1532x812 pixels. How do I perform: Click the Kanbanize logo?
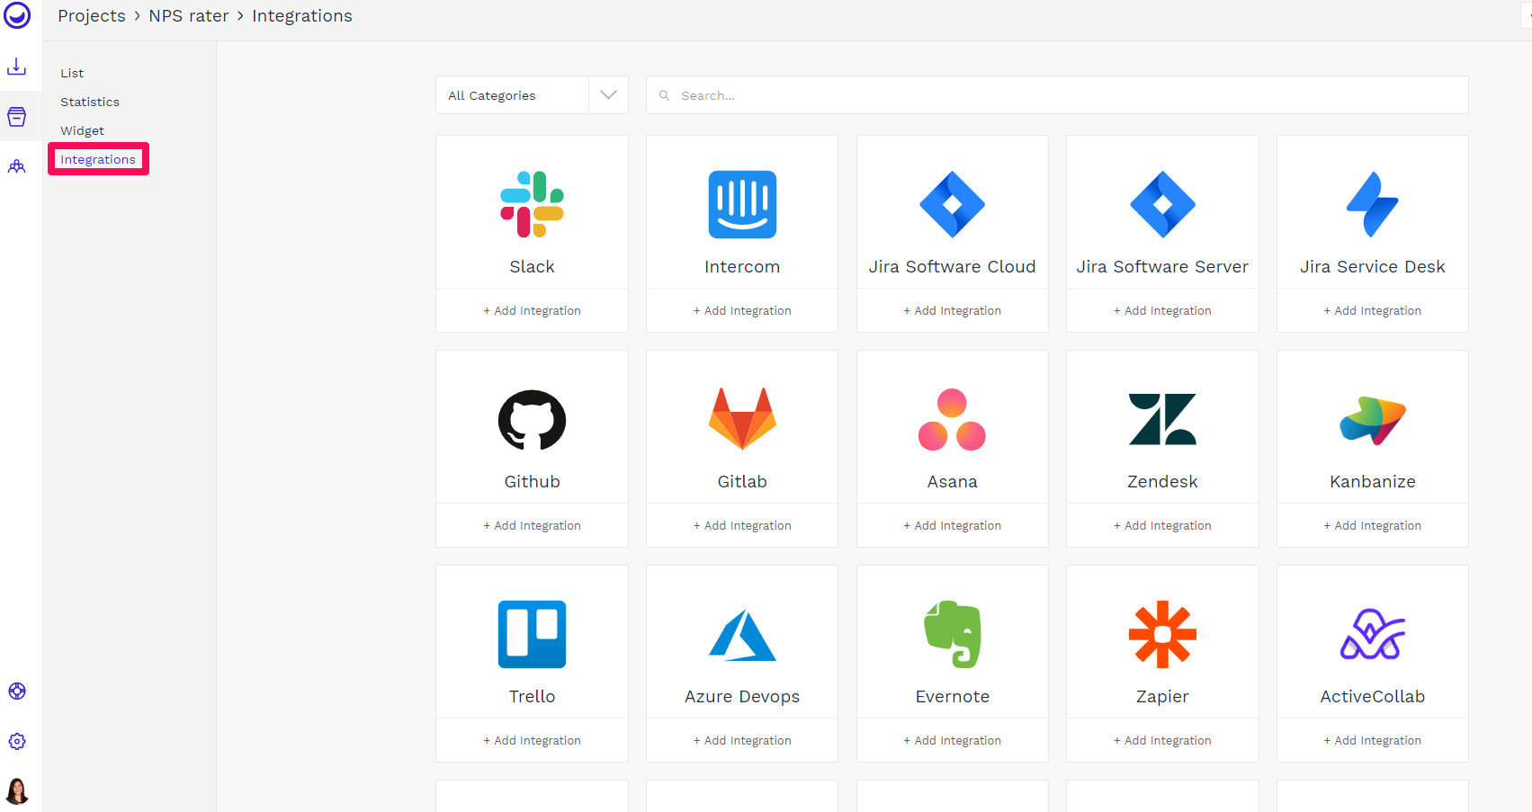(1372, 420)
